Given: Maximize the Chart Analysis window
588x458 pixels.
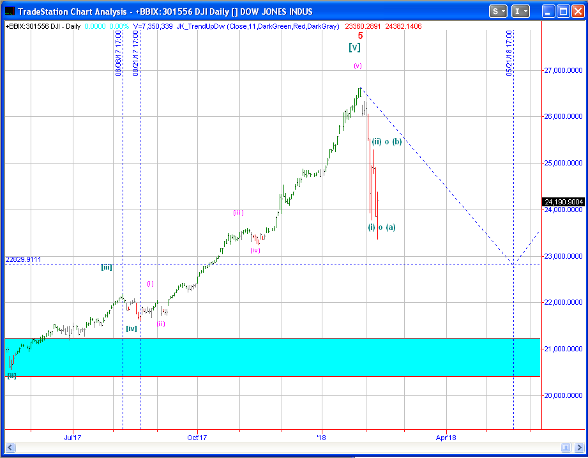Looking at the screenshot, I should (562, 11).
